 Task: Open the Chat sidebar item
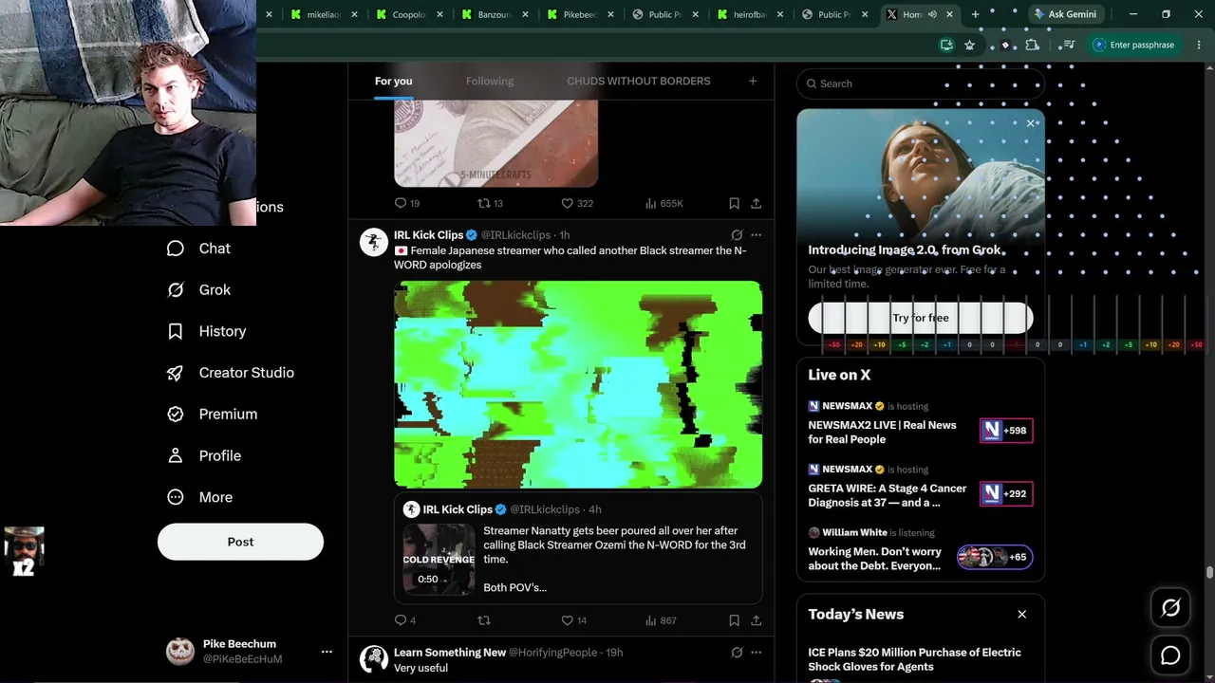click(x=199, y=249)
